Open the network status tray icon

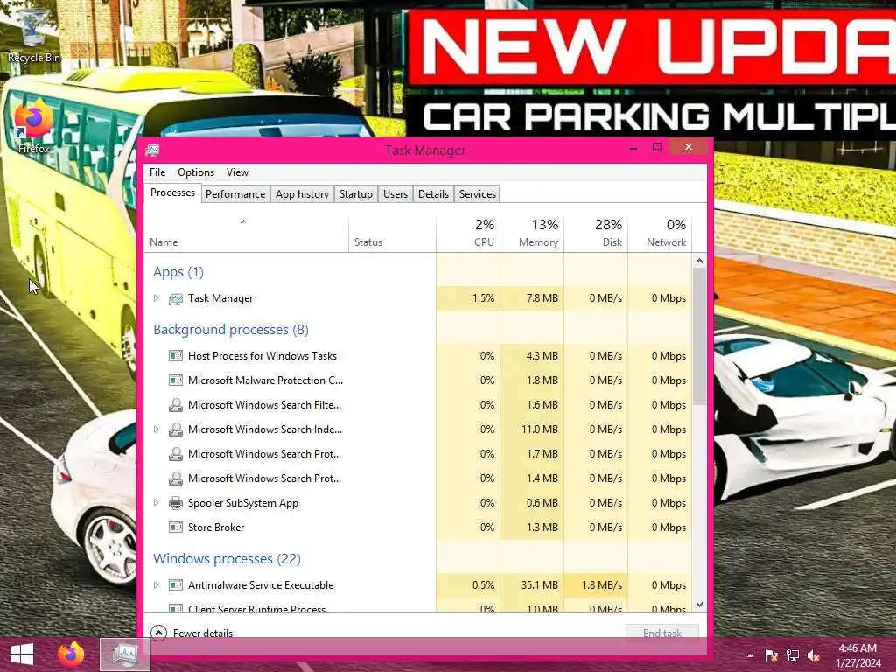point(793,655)
